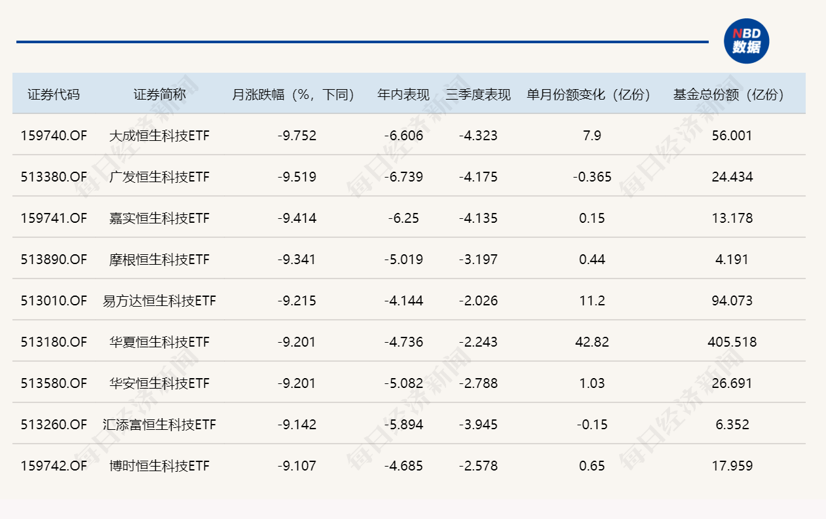
Task: Select code 513010.OF
Action: pyautogui.click(x=54, y=301)
